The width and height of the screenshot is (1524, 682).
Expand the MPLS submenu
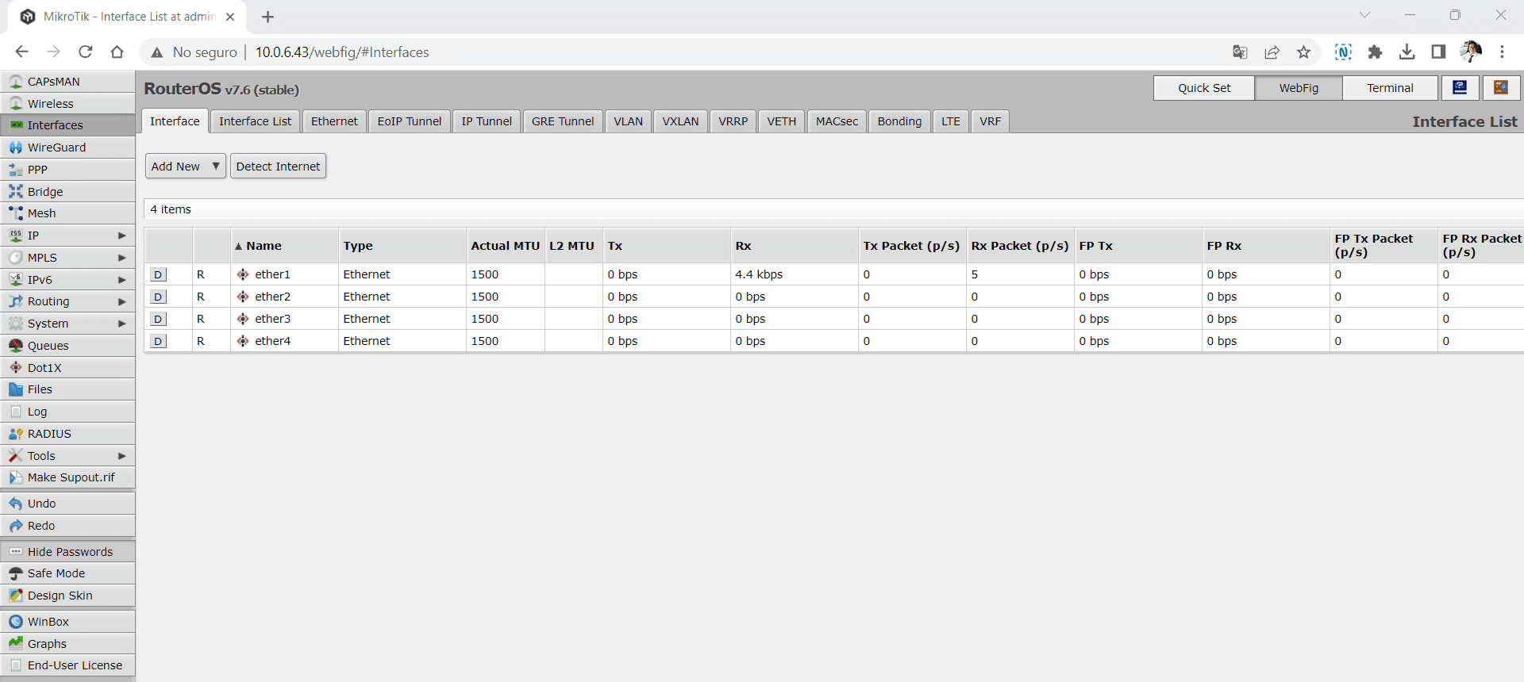(67, 258)
